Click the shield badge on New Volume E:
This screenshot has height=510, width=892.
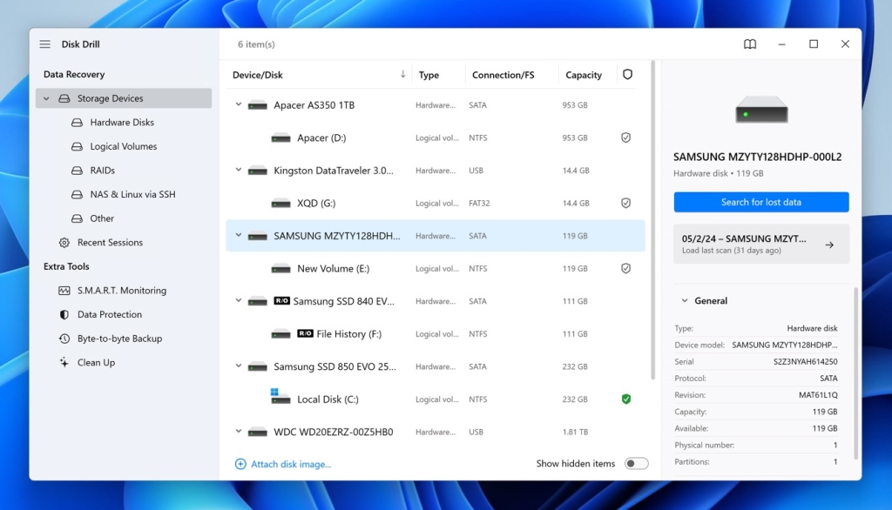click(625, 268)
